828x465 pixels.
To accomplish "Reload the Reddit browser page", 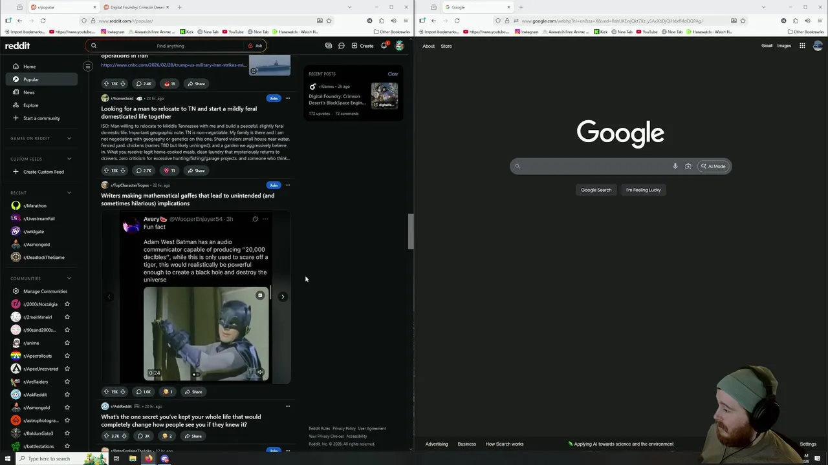I will [43, 21].
